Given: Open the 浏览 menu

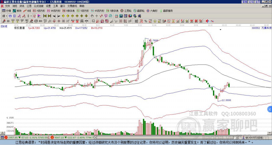Looking at the screenshot, I should (x=15, y=6).
